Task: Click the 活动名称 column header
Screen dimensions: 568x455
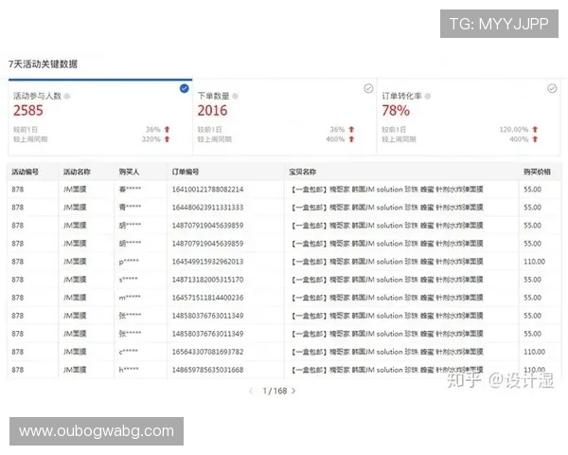Action: click(77, 172)
